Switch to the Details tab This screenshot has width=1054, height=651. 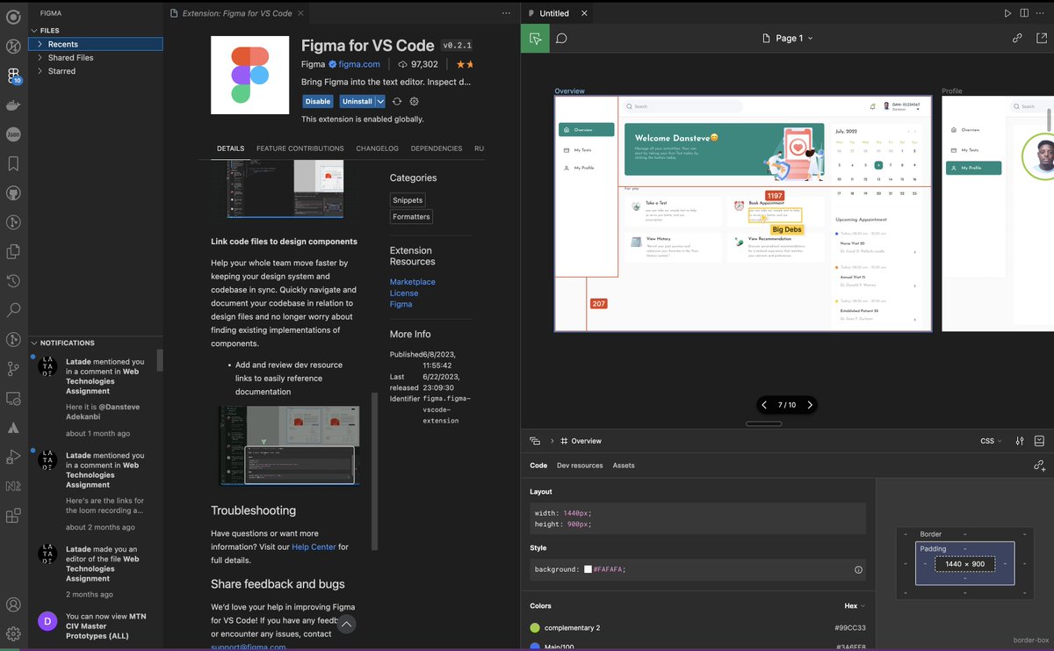(230, 148)
